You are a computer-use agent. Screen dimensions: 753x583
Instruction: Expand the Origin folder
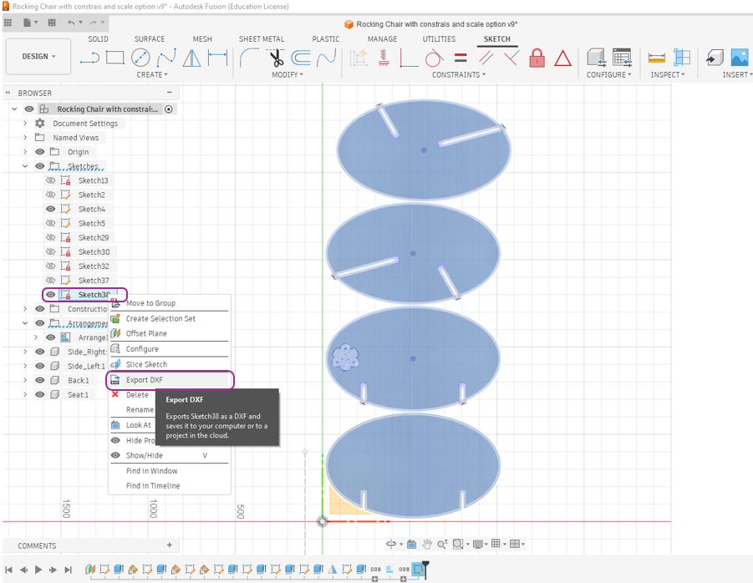tap(25, 152)
